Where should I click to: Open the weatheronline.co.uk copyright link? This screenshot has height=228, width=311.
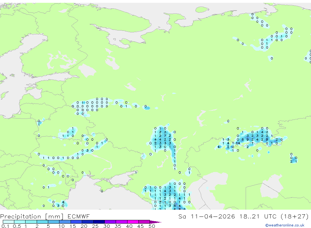click(x=285, y=225)
